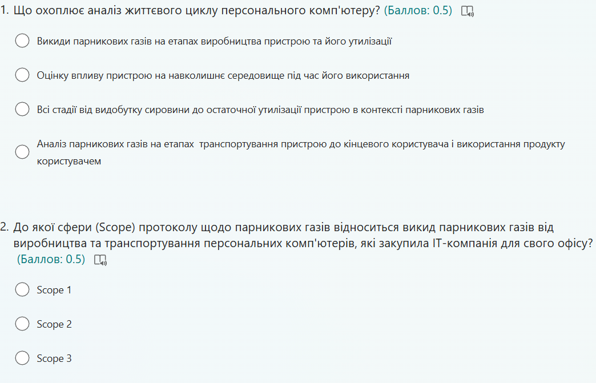Viewport: 596px width, 383px height.
Task: Select 'Всі стадії від видобутку сировини' option
Action: (22, 109)
